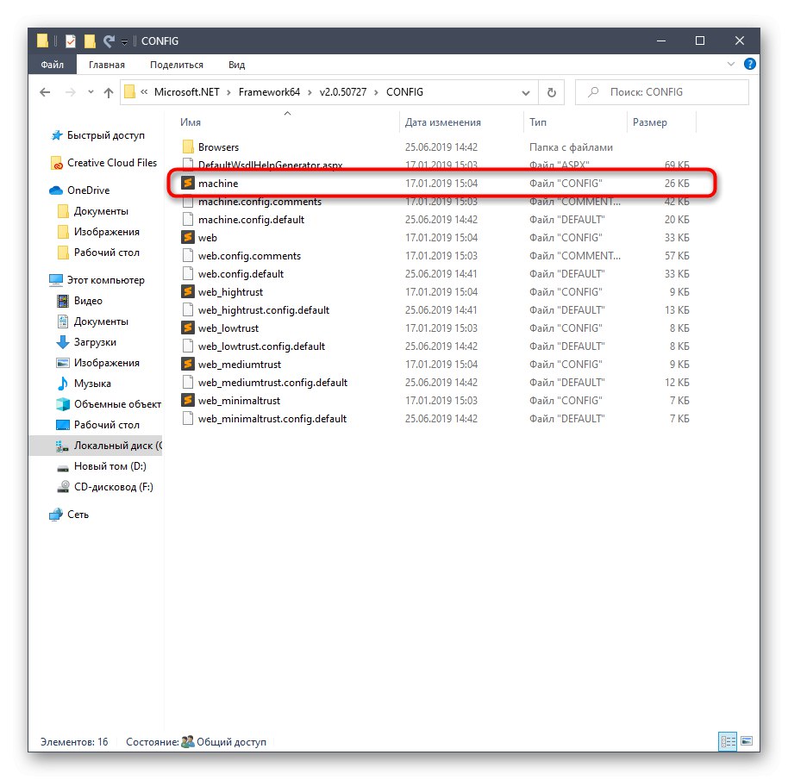Show hidden breadcrumb path chevrons
Viewport: 788px width, 780px height.
coord(144,92)
